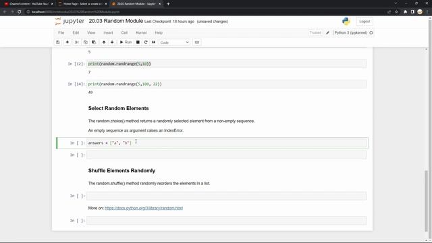This screenshot has height=243, width=432.
Task: Copy selected cells using the toolbar icon
Action: [x=86, y=42]
